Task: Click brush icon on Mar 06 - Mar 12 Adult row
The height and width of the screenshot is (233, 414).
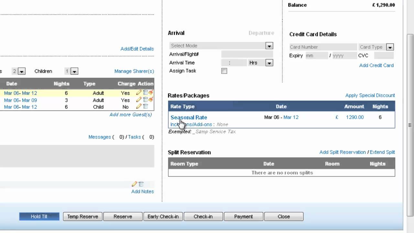Action: pyautogui.click(x=151, y=93)
